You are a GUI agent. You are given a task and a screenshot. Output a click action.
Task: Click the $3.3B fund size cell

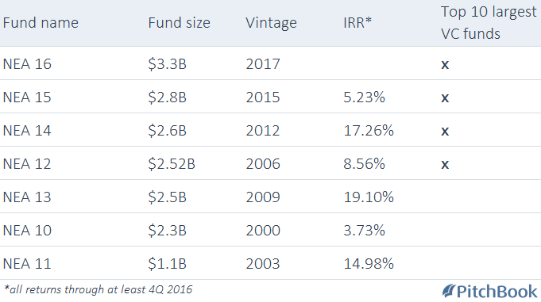click(168, 64)
